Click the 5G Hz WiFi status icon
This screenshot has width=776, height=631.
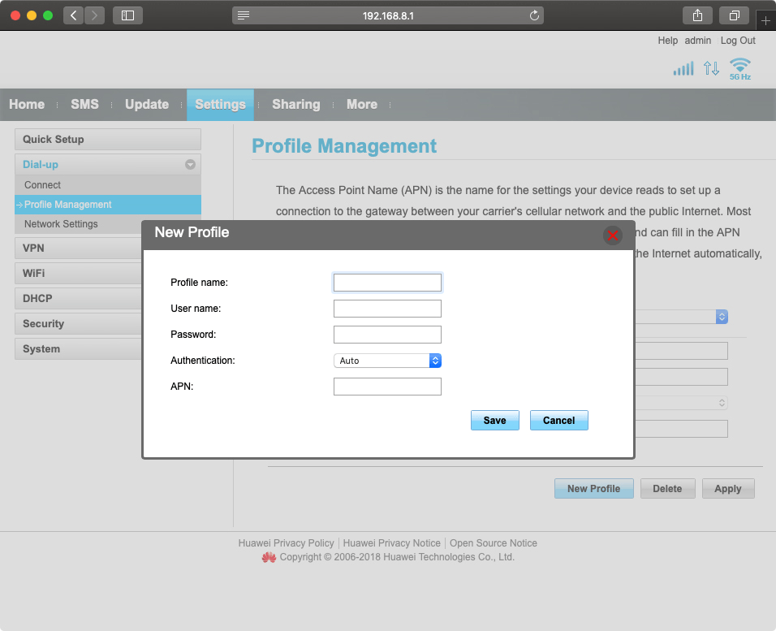[739, 68]
